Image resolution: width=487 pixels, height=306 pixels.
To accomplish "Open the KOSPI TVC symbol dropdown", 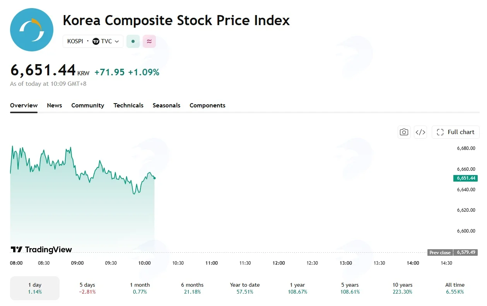I will pyautogui.click(x=93, y=41).
